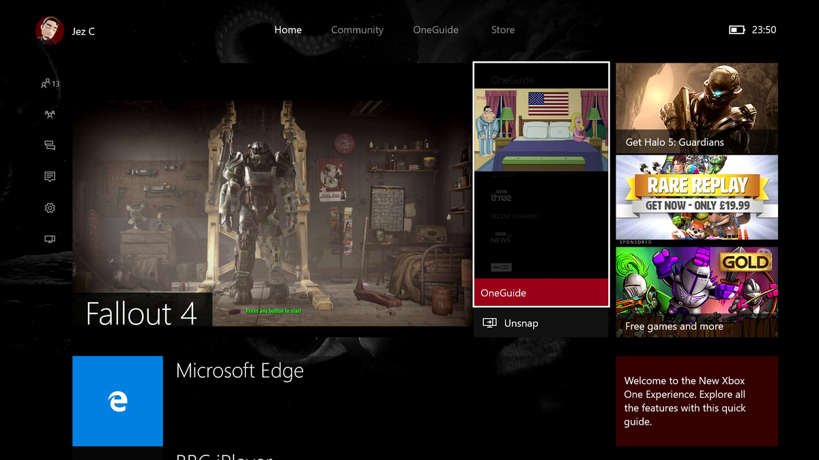Open Settings using the gear icon
The width and height of the screenshot is (819, 460).
coord(48,208)
